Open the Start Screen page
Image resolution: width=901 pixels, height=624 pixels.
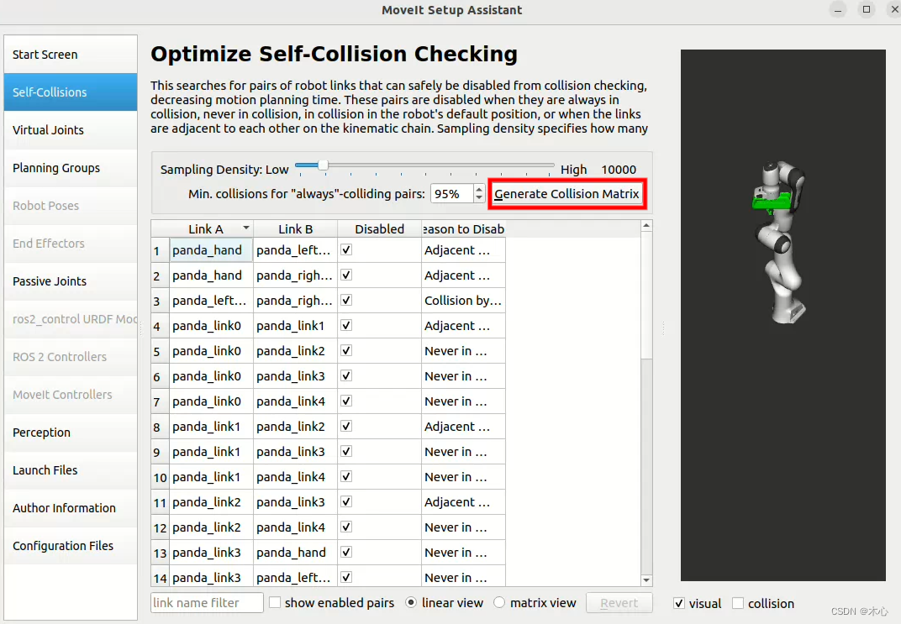(x=70, y=55)
